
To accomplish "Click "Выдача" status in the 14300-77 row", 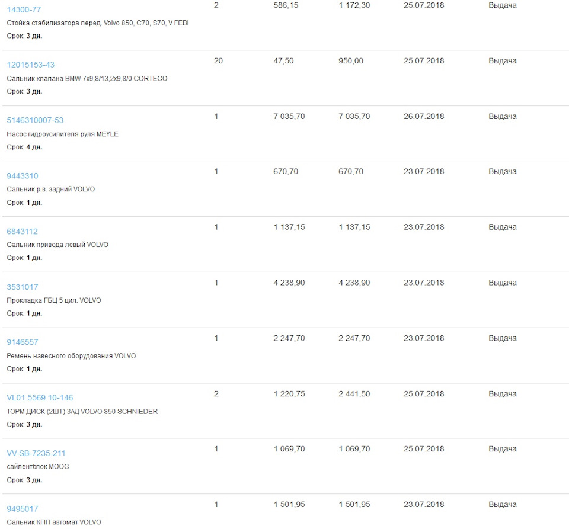I will [x=502, y=5].
